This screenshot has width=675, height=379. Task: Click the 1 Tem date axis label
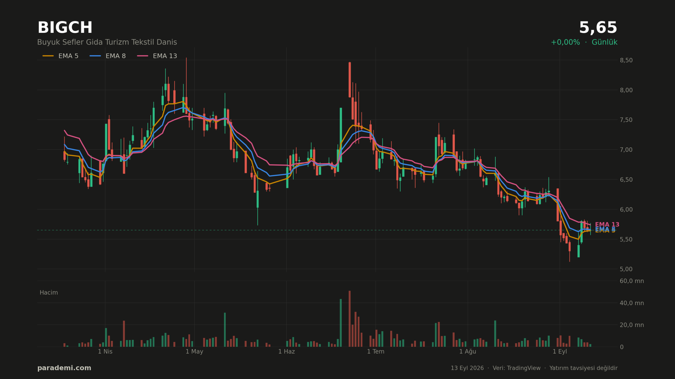coord(375,352)
